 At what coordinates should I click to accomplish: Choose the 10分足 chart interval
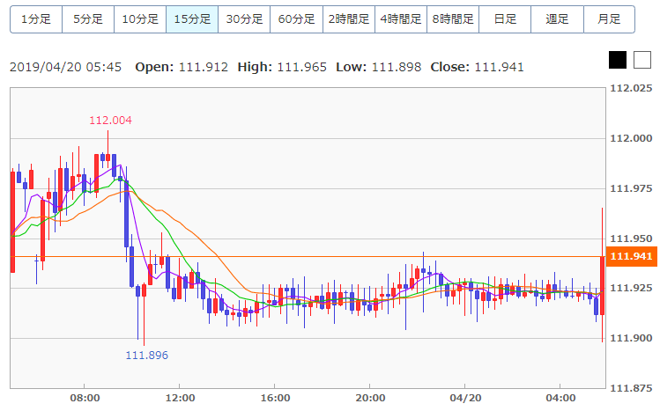140,18
